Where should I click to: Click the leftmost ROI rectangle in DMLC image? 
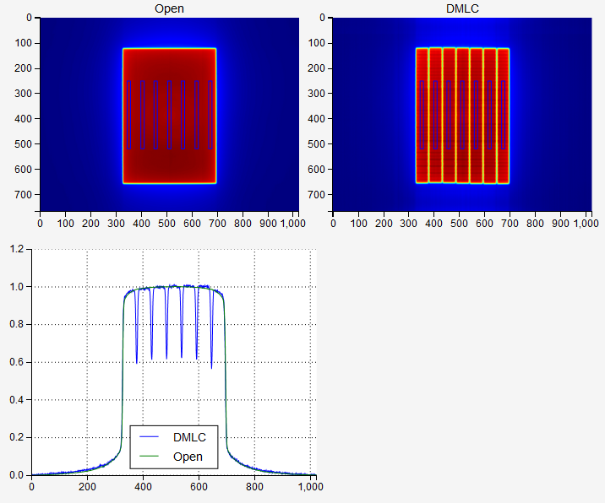[x=422, y=115]
